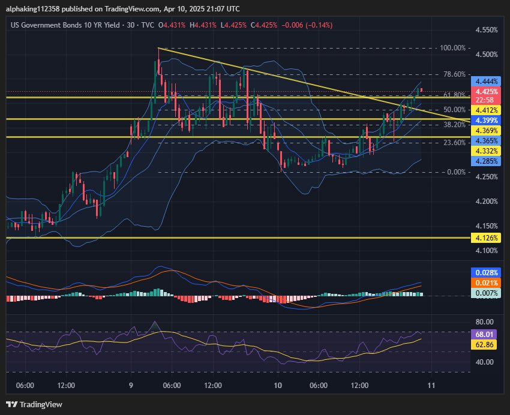Click the RSI 80.00 axis label

coord(484,322)
